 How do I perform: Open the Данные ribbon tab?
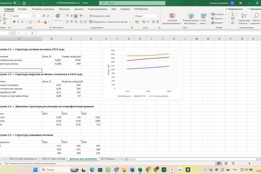[x=79, y=9]
